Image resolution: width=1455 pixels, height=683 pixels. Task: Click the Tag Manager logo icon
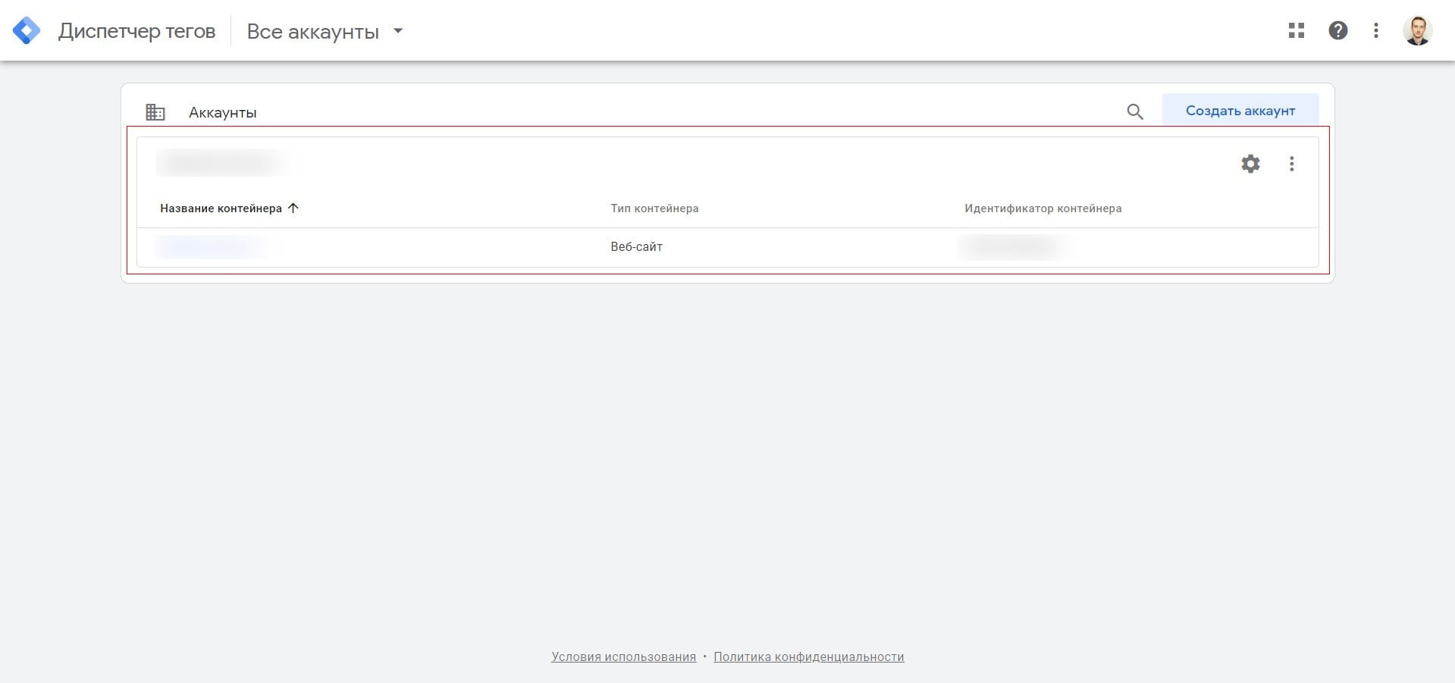point(27,31)
